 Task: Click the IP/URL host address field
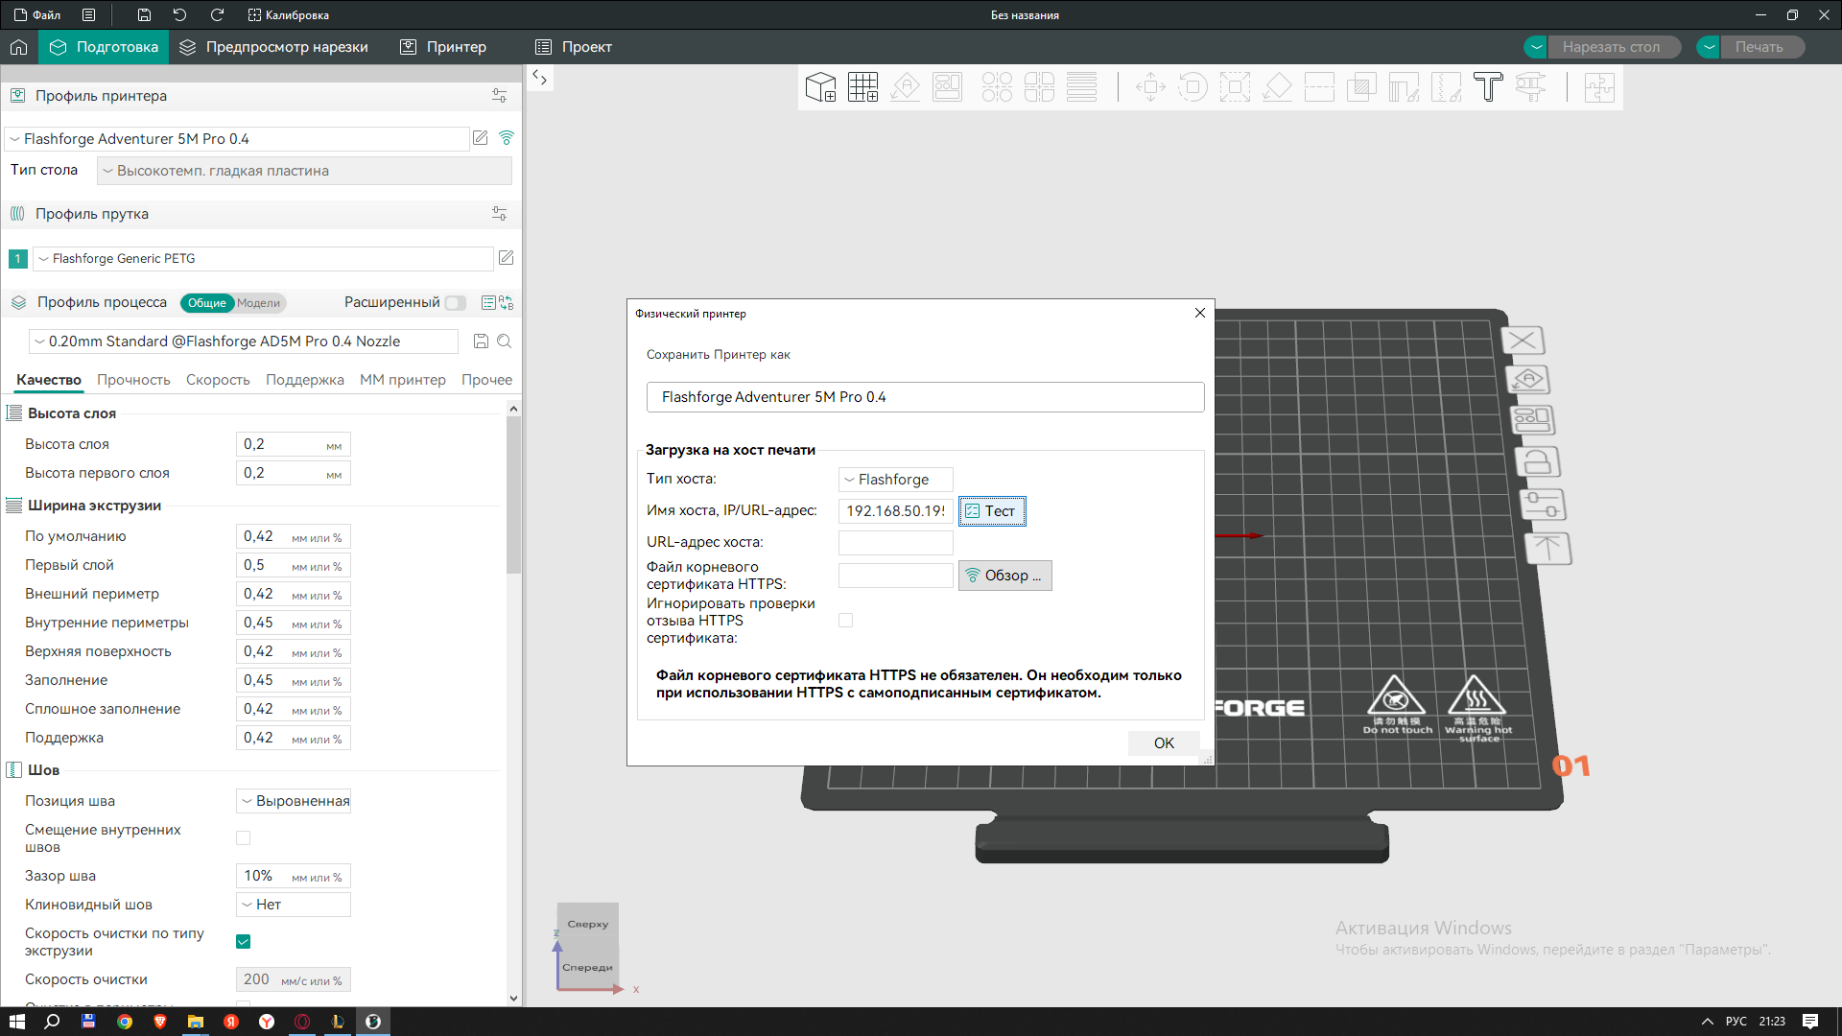pos(895,511)
